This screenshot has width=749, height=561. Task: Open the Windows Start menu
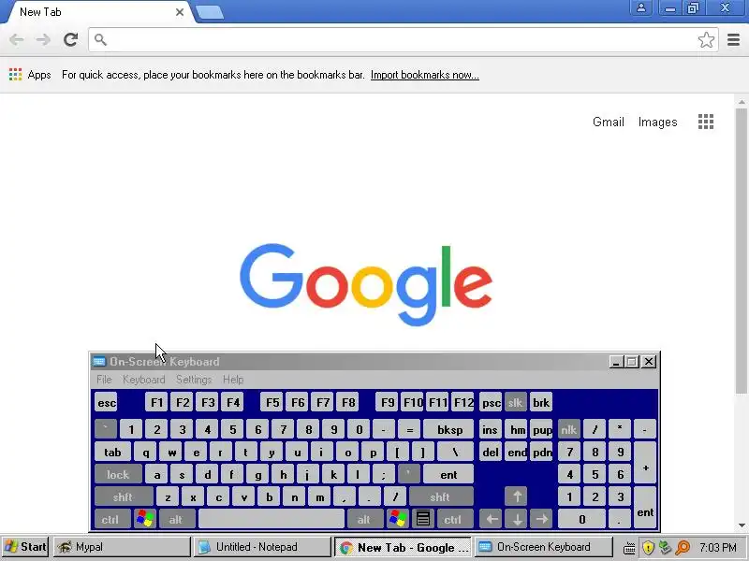coord(25,547)
